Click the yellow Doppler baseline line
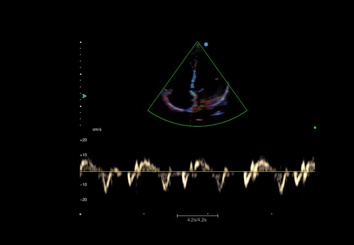Viewport: 354px width, 245px height. click(x=197, y=172)
